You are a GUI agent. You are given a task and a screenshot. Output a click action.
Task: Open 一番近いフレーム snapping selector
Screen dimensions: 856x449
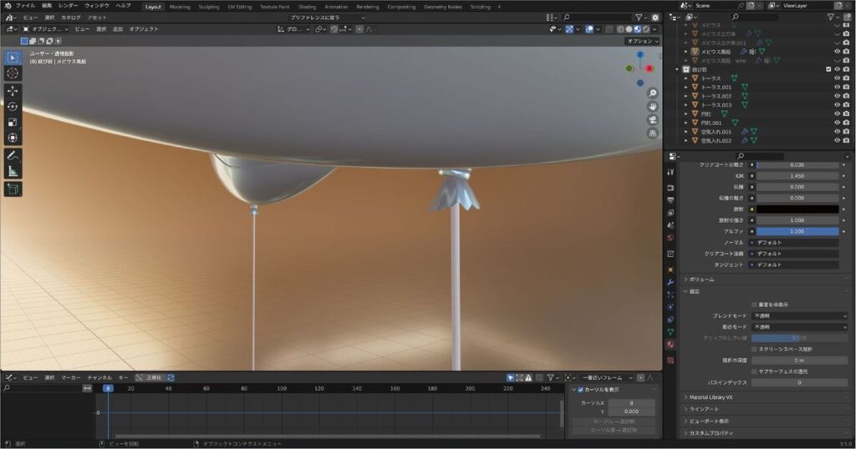pos(607,377)
